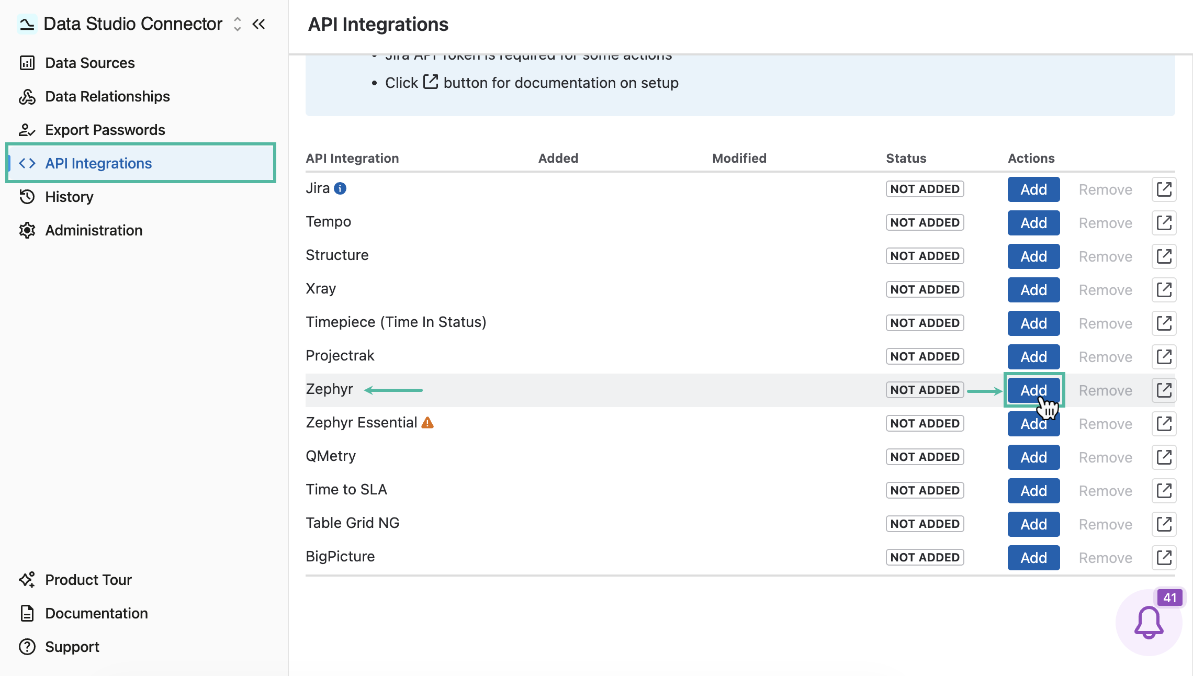The height and width of the screenshot is (676, 1193).
Task: Open Tempo documentation link icon
Action: pos(1164,223)
